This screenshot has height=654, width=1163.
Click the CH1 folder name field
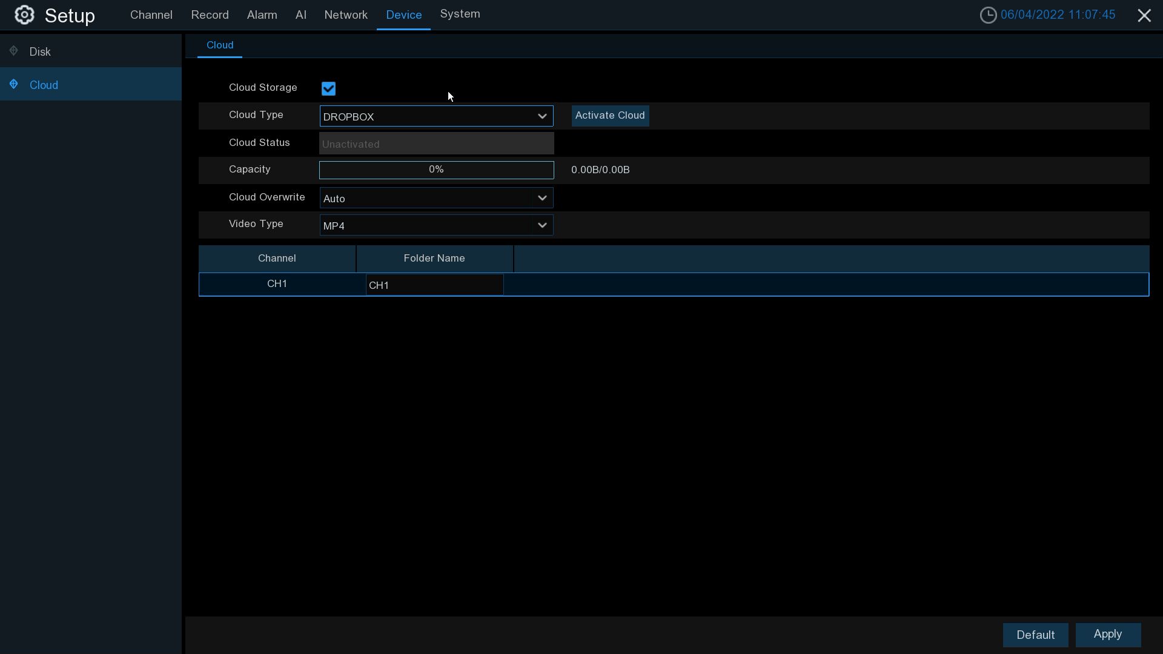coord(434,285)
